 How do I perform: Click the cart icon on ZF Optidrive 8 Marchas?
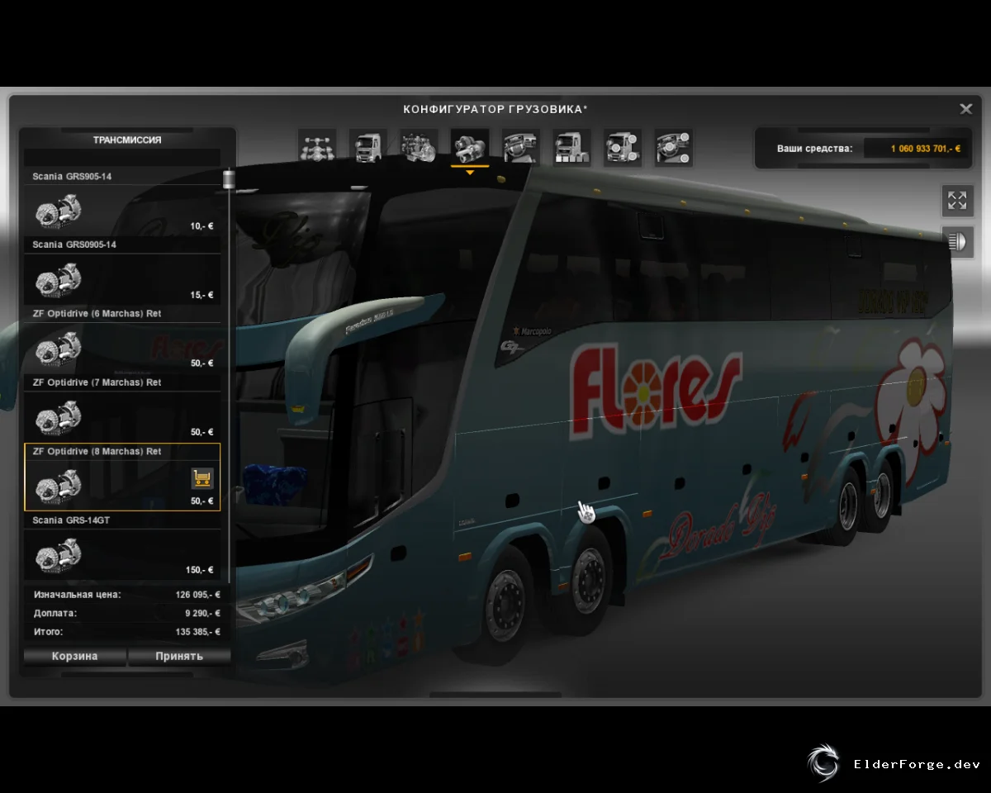(202, 477)
